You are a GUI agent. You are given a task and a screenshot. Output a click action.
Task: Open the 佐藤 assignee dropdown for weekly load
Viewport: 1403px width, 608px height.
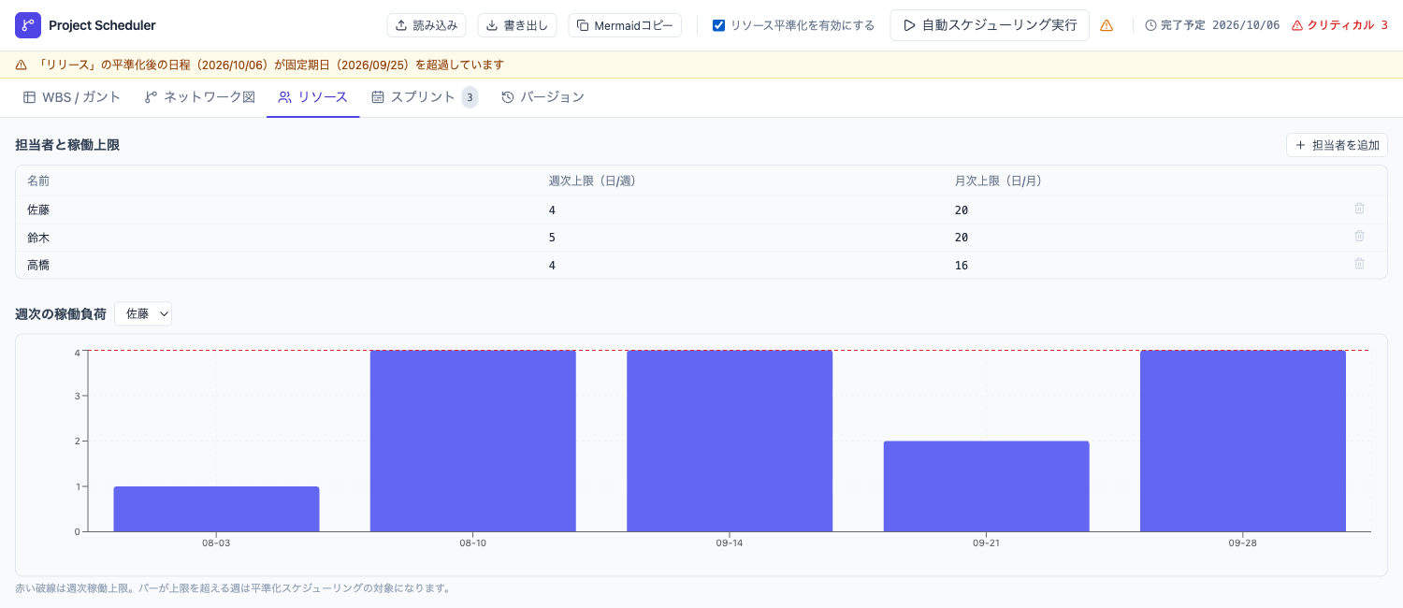coord(143,314)
